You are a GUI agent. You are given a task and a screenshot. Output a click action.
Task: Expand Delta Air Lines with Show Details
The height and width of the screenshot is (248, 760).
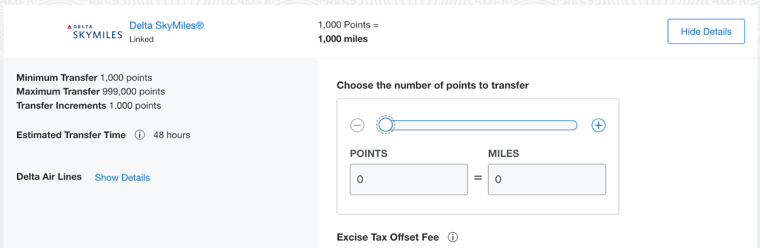123,177
